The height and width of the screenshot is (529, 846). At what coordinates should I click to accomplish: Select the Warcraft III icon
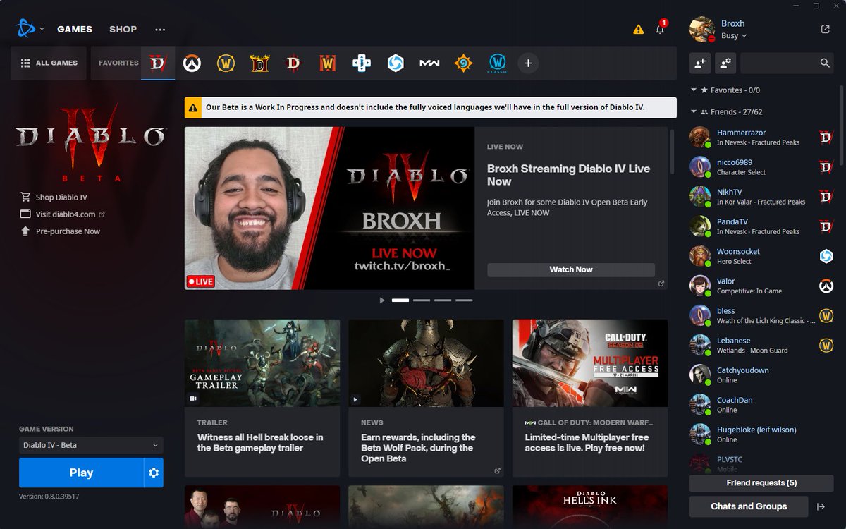tap(327, 63)
